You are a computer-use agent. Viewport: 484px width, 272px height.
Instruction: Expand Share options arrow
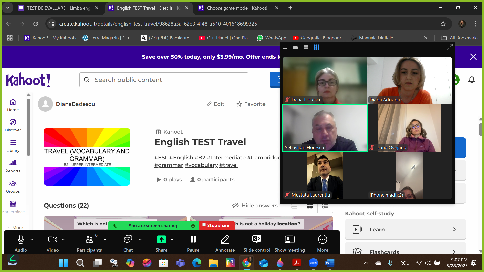click(172, 239)
